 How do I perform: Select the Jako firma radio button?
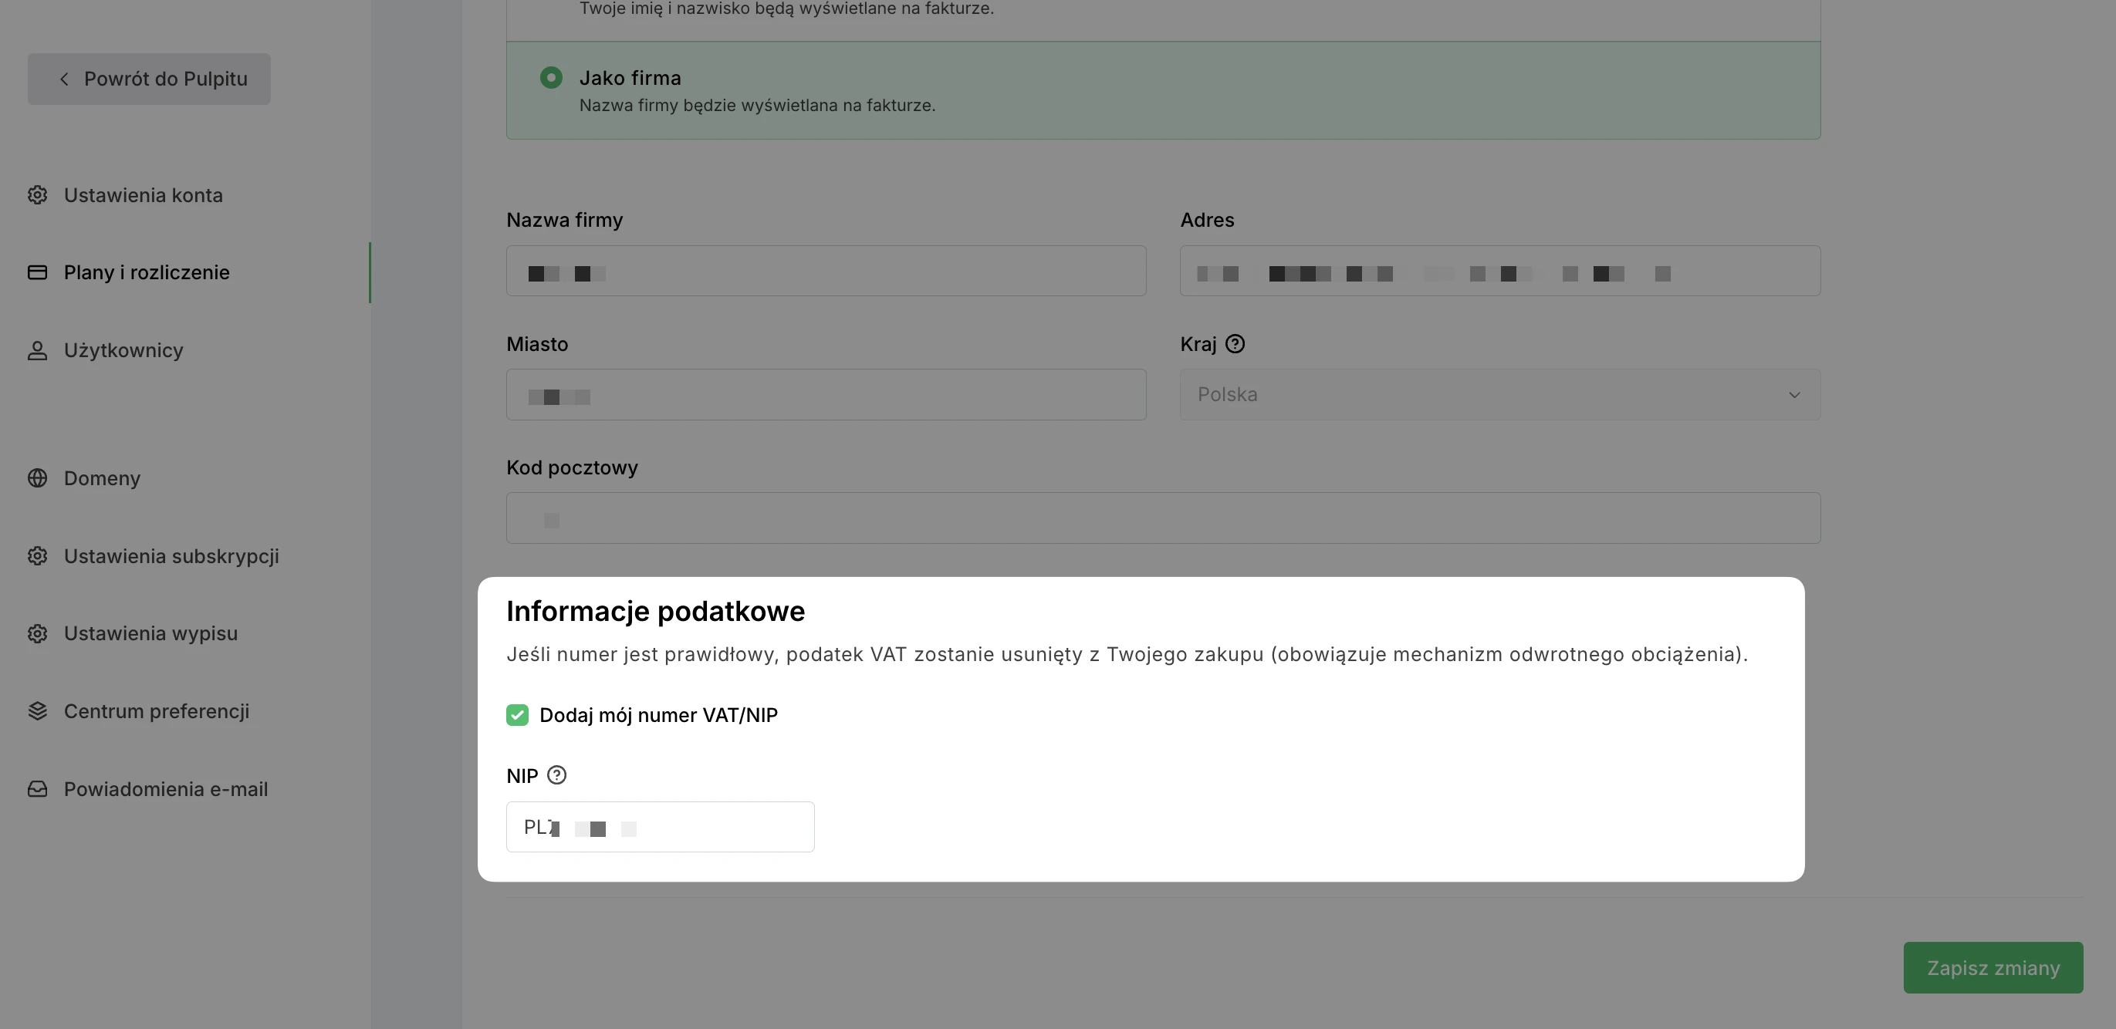click(x=551, y=78)
